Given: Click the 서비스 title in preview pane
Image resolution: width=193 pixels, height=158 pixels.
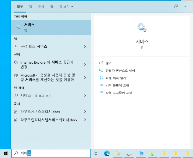Looking at the screenshot, I should 142,42.
